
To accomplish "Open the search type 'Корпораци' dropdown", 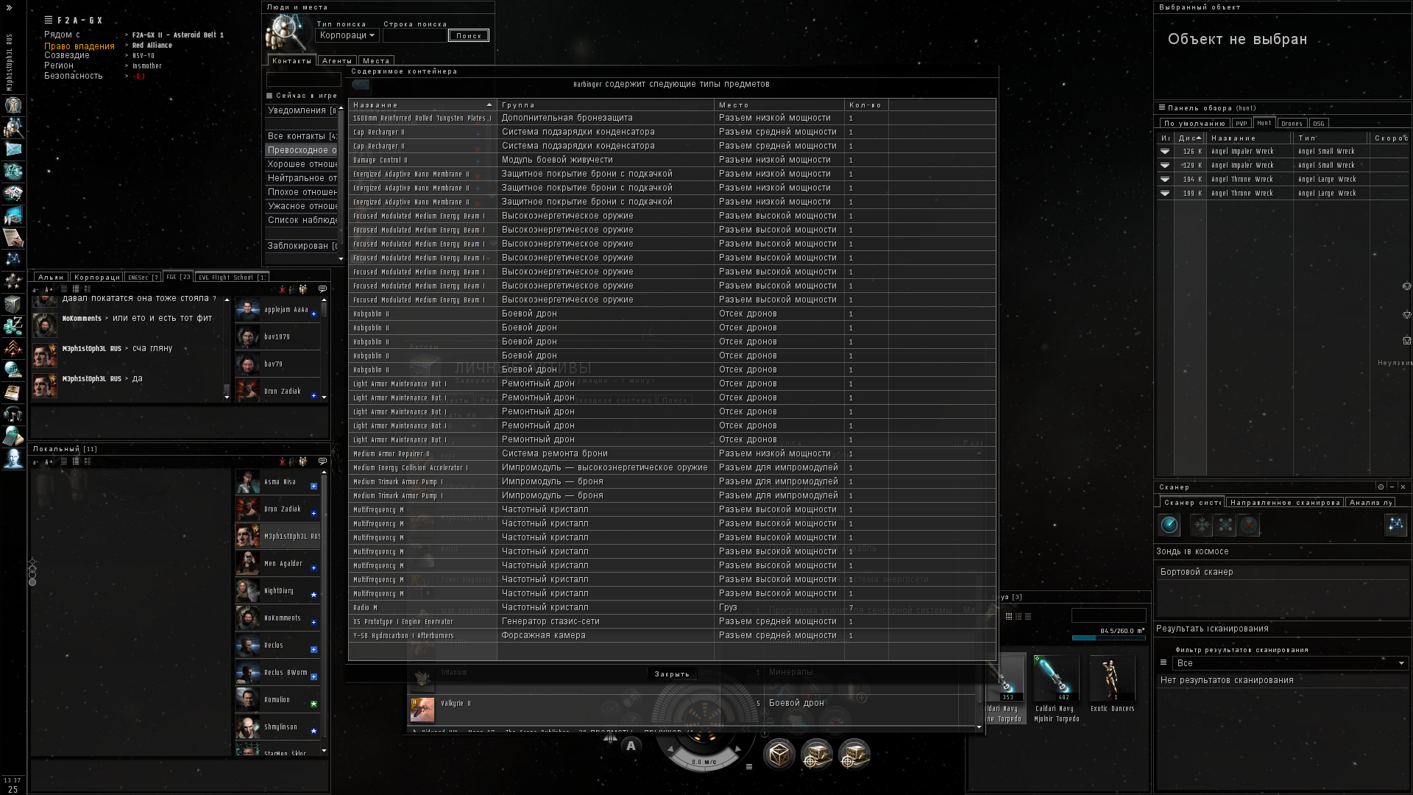I will pyautogui.click(x=347, y=35).
